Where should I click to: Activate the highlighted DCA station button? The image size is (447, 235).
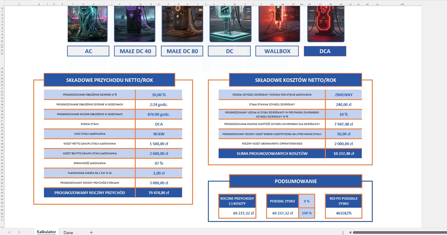325,51
